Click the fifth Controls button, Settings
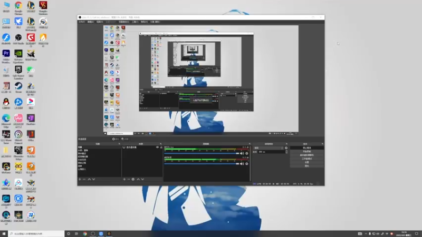 tap(307, 162)
